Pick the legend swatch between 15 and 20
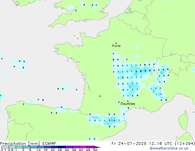The image size is (195, 151). pos(48,147)
